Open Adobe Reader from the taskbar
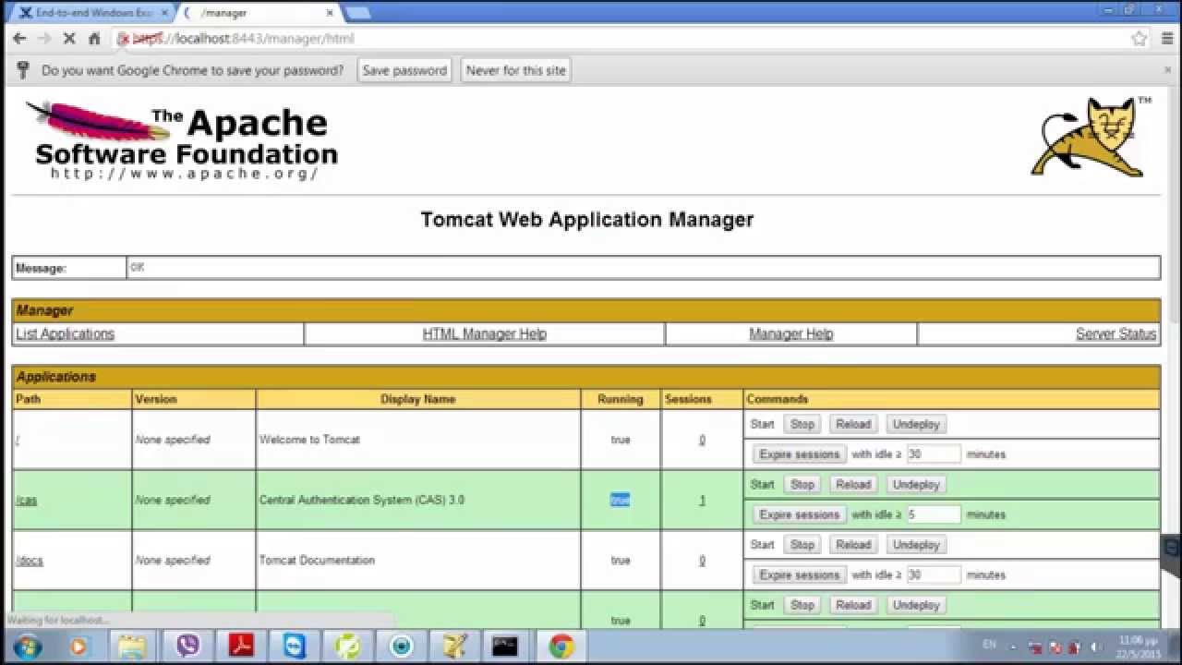 tap(242, 647)
